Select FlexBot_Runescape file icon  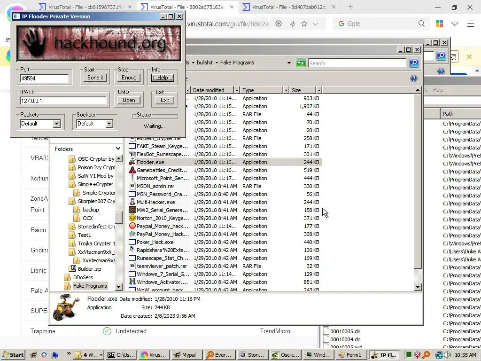coord(132,154)
